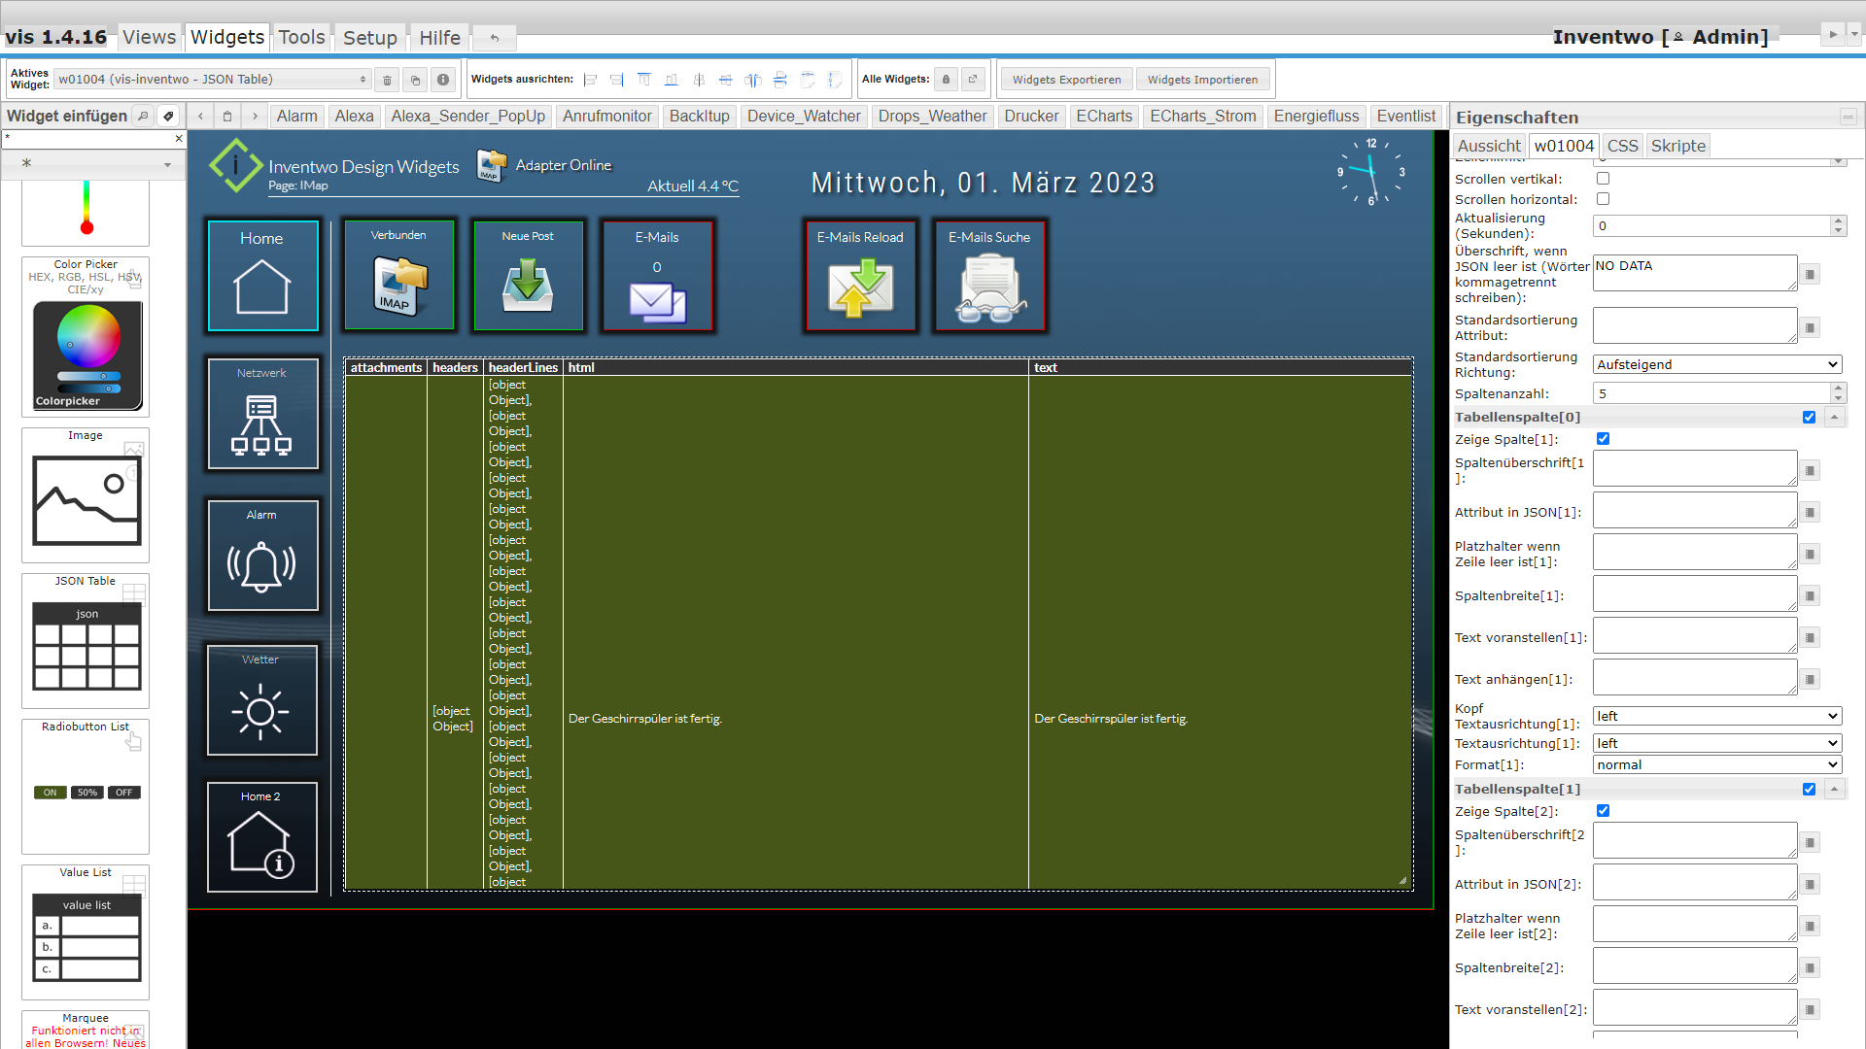Screen dimensions: 1866x1049
Task: Align widgets to bottom edge
Action: [x=672, y=80]
